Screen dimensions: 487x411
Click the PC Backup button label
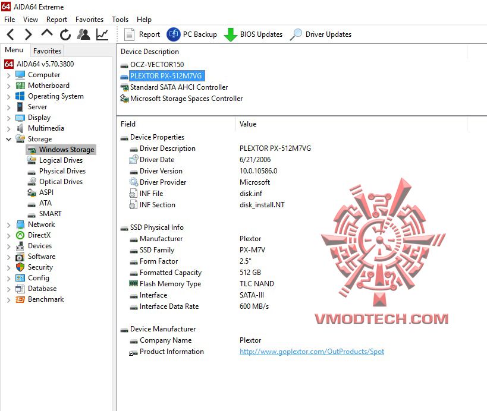pyautogui.click(x=200, y=34)
